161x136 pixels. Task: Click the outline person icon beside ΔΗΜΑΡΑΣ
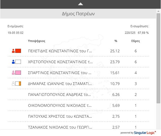pyautogui.click(x=13, y=84)
